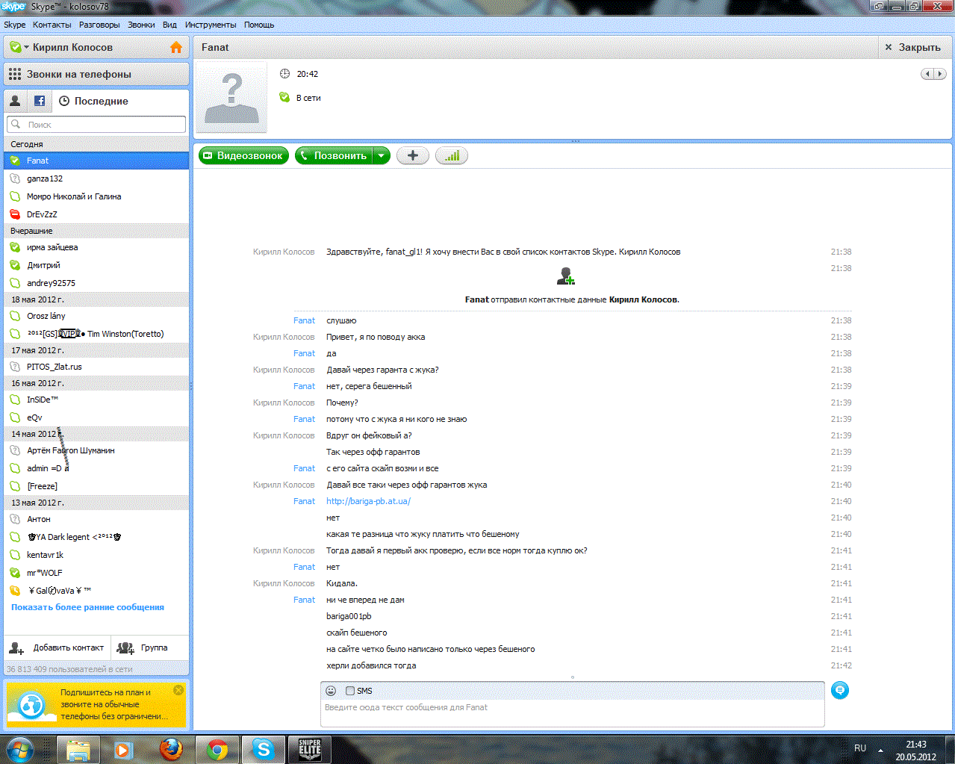
Task: Switch to the Facebook contacts tab
Action: coord(40,100)
